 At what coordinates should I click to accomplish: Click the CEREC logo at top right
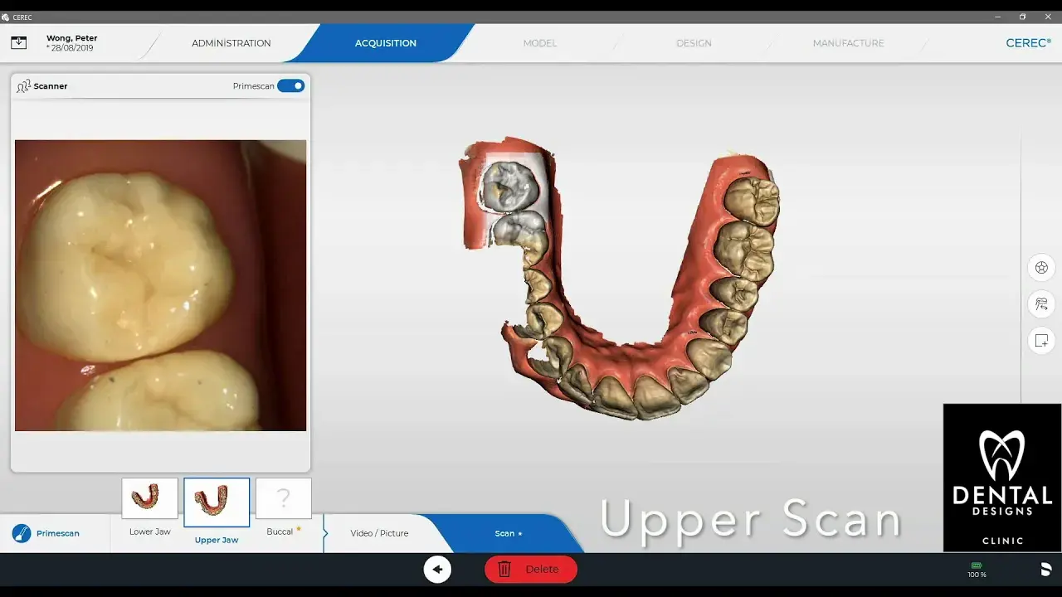pos(1027,42)
